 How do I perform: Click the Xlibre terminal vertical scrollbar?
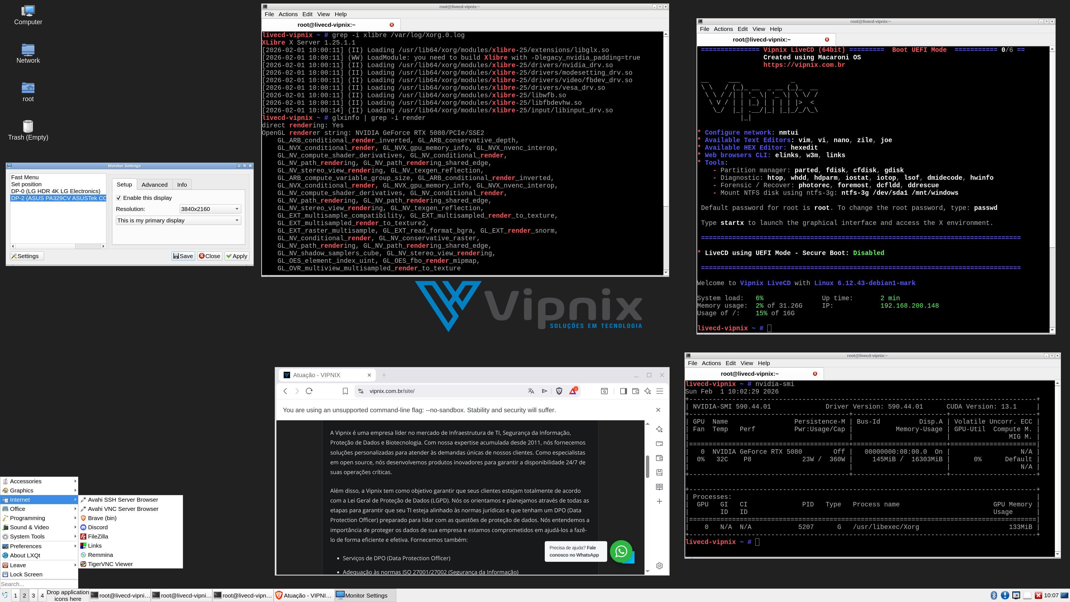(x=666, y=153)
